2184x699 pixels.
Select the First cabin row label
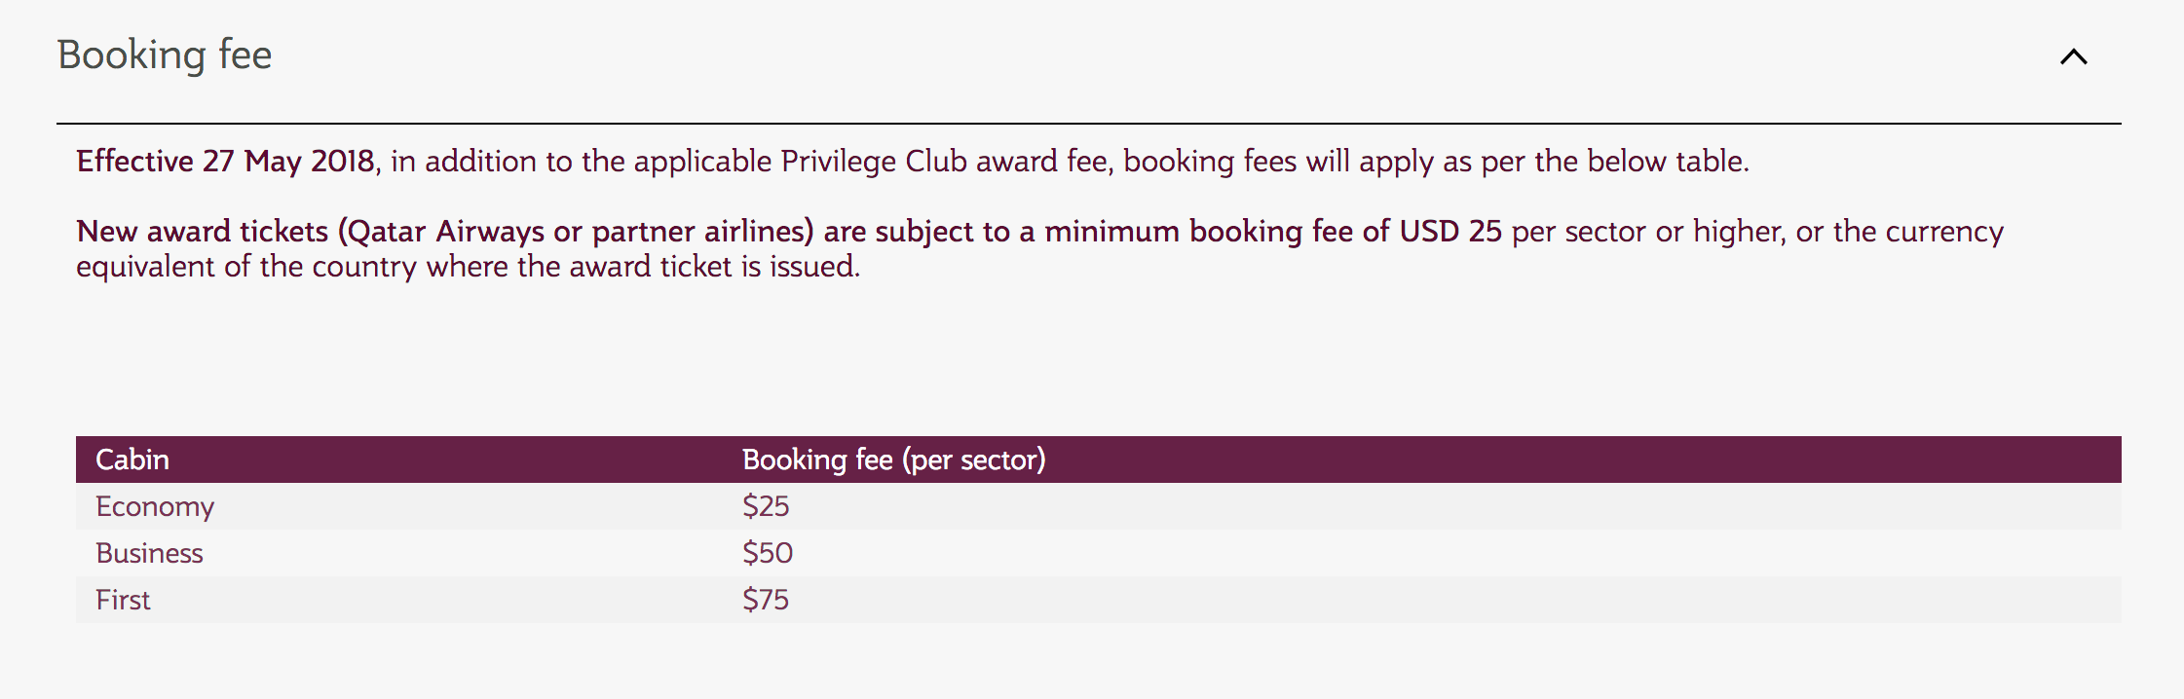click(123, 600)
